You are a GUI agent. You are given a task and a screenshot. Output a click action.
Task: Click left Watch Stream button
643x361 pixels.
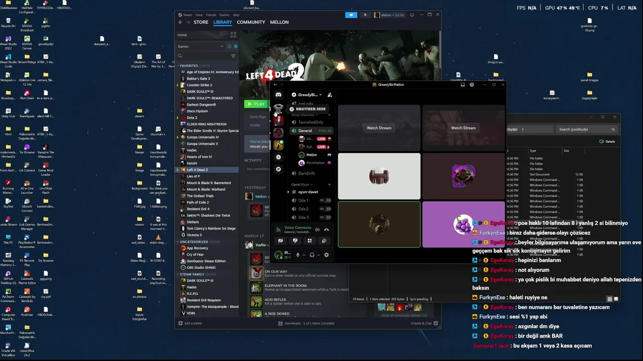[x=379, y=128]
